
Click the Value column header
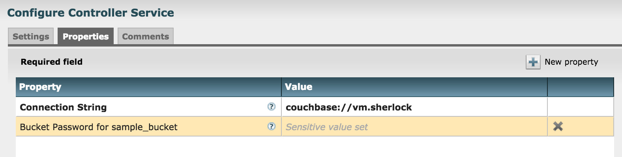point(414,87)
